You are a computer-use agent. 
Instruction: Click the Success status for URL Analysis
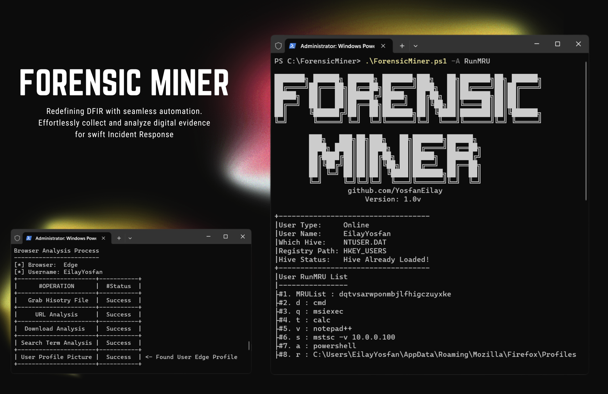[x=119, y=315]
